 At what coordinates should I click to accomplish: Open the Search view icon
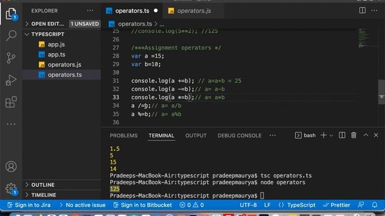pyautogui.click(x=11, y=36)
